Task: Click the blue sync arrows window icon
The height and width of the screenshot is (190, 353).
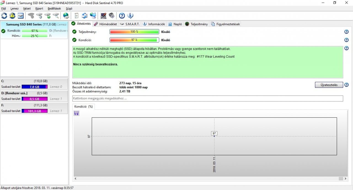Action: point(85,15)
